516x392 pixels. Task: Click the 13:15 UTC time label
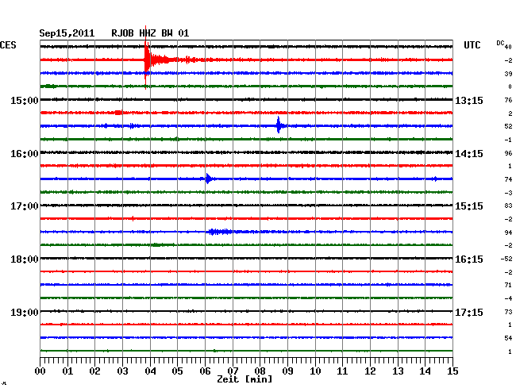tap(469, 101)
